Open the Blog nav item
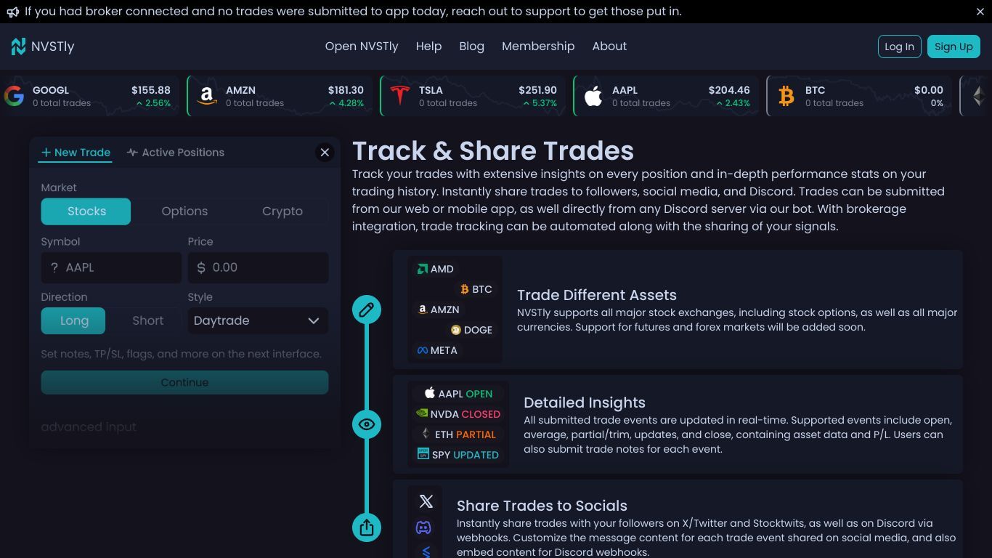 coord(471,46)
